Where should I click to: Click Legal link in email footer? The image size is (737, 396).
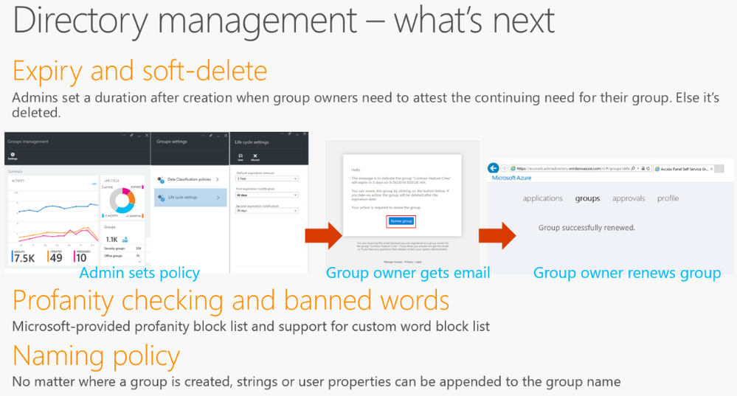(x=418, y=262)
